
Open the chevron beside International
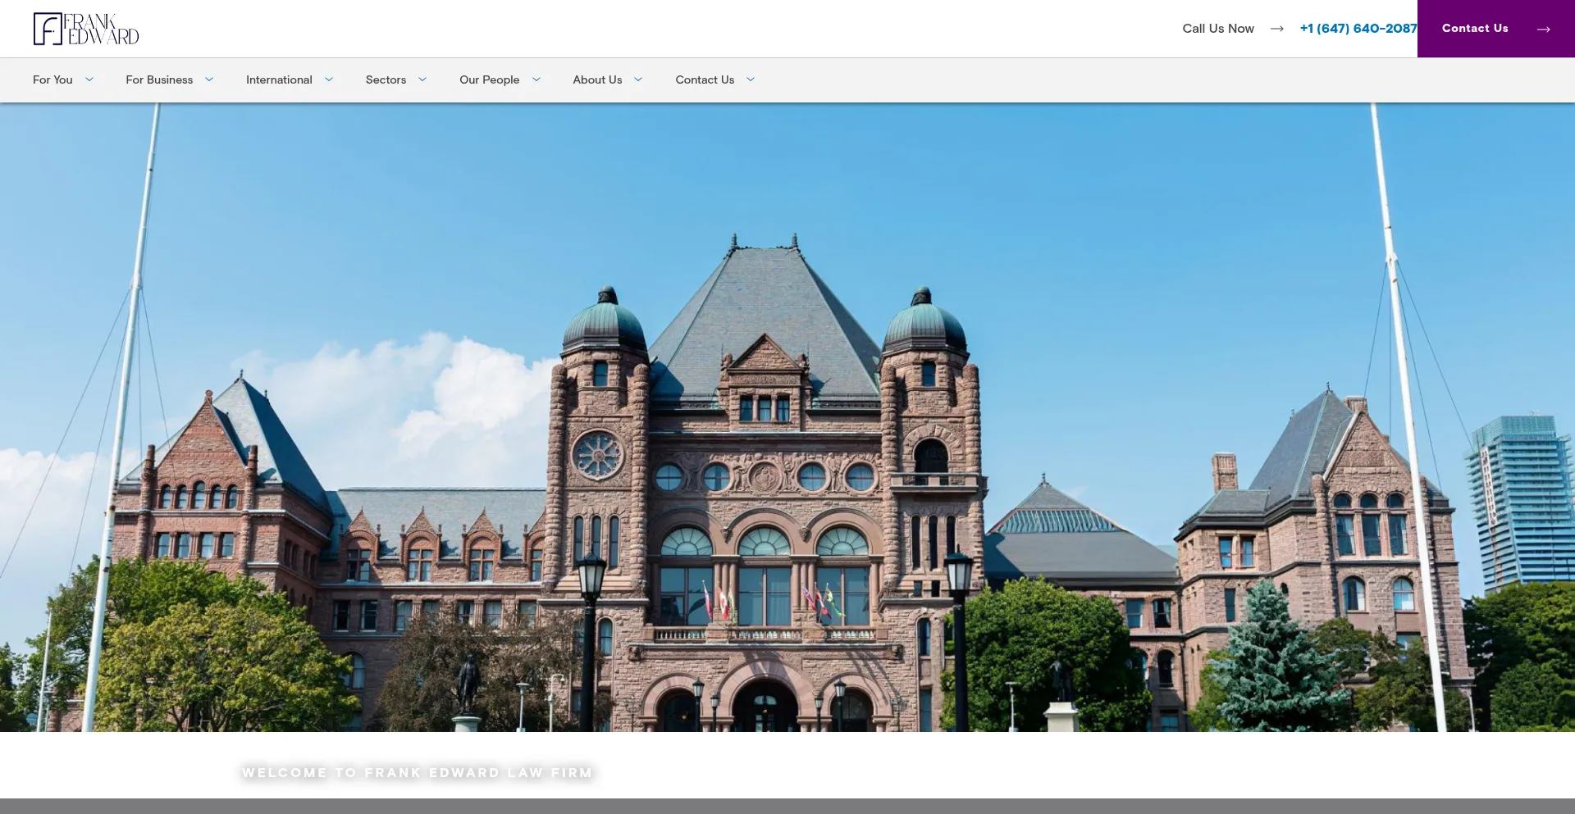point(329,80)
